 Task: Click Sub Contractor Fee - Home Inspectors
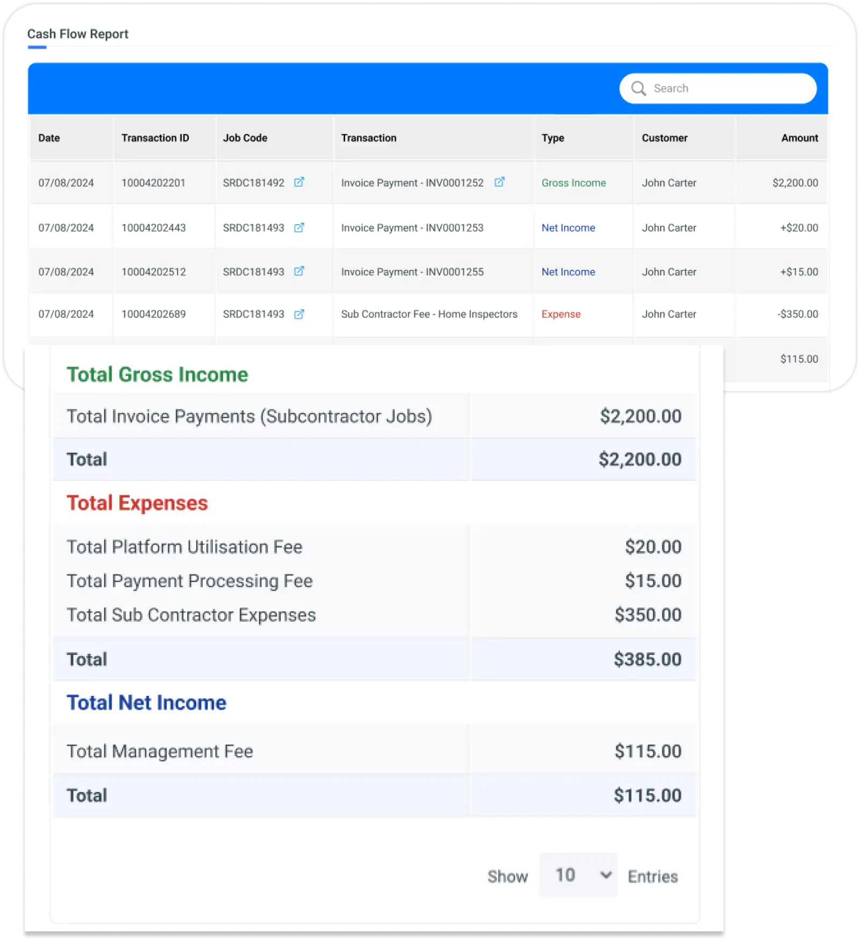429,314
